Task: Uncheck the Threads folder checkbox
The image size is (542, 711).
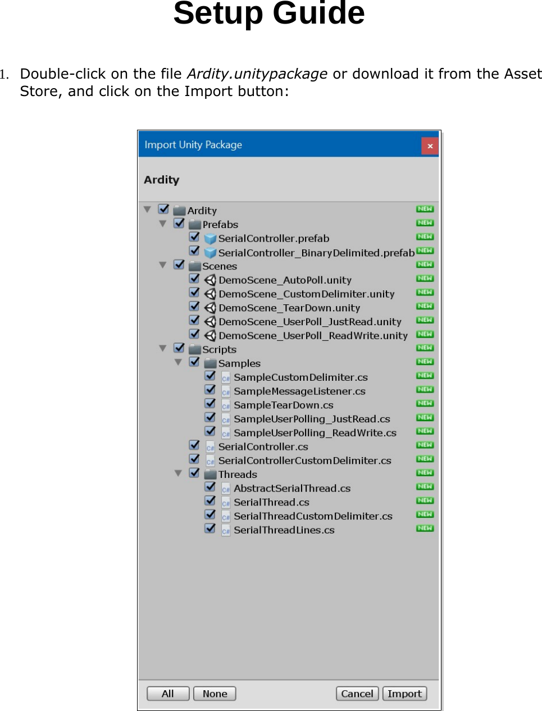Action: [x=194, y=473]
